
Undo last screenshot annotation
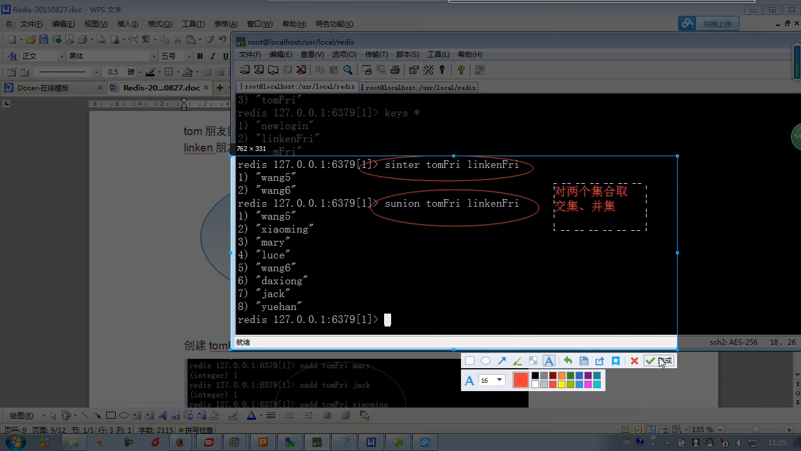568,361
